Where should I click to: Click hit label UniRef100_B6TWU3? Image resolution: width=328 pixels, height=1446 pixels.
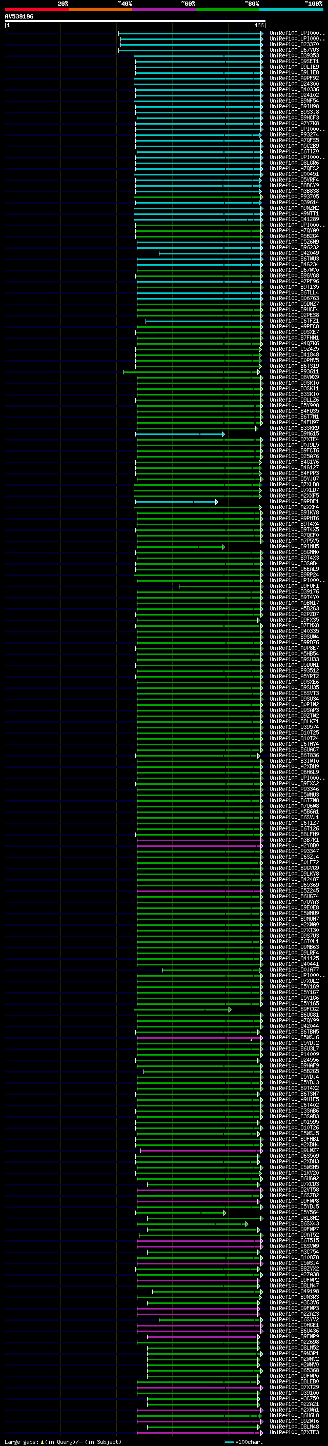click(x=294, y=259)
